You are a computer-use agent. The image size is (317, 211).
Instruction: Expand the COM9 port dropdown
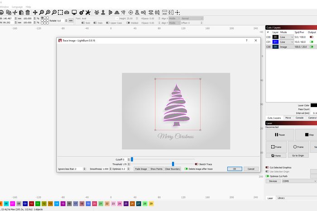click(x=294, y=181)
